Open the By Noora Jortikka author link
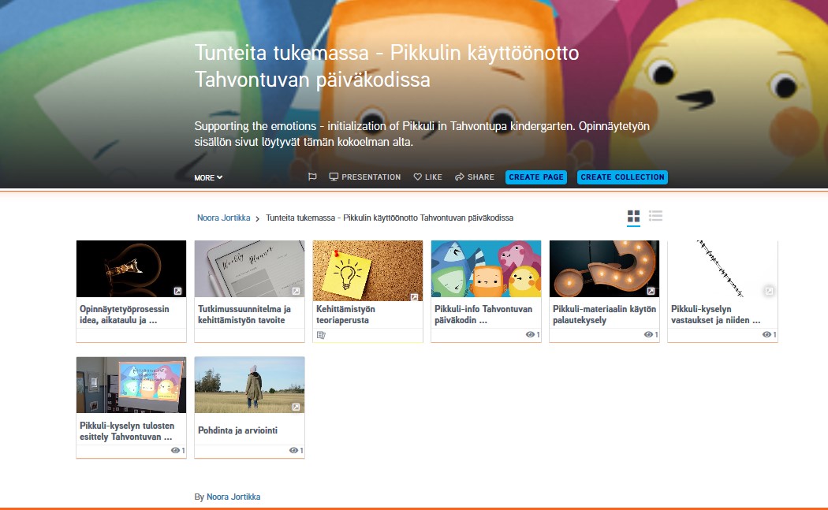This screenshot has height=510, width=828. click(233, 497)
